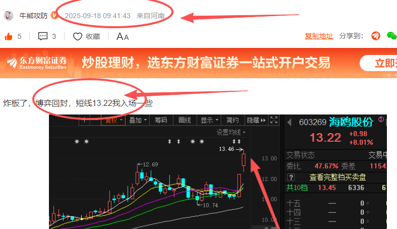Share to the red Eastmoney icon

(x=376, y=36)
